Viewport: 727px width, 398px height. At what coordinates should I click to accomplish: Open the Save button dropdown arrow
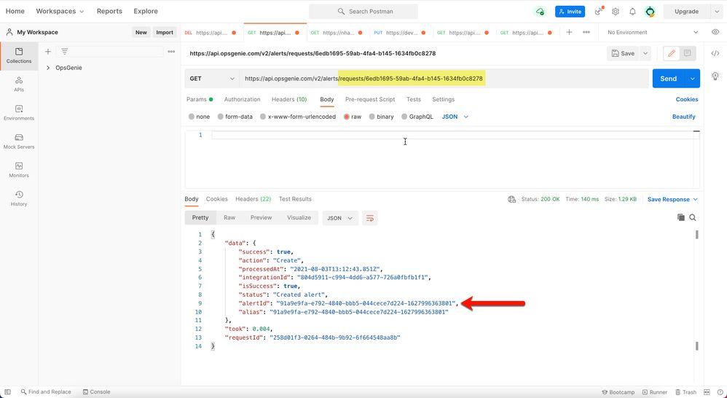pos(645,53)
